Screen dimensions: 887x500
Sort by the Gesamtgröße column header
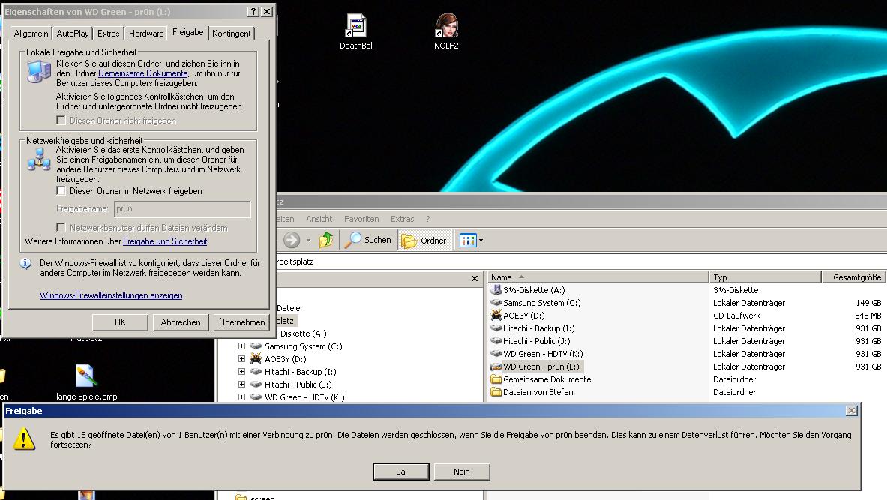click(x=856, y=277)
